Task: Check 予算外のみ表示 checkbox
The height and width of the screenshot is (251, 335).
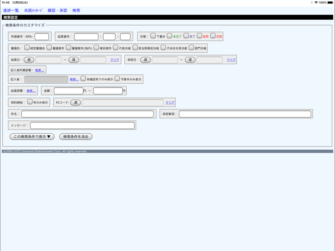Action: [117, 78]
